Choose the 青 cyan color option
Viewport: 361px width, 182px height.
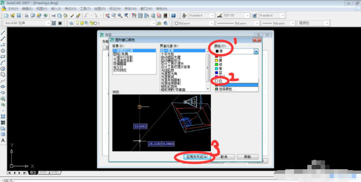coord(237,68)
